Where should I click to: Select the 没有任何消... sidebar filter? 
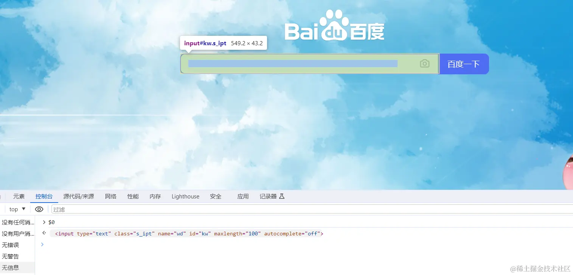point(17,222)
